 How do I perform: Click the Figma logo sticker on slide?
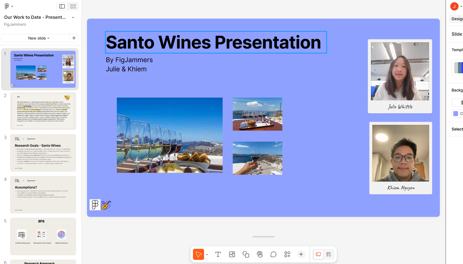(95, 205)
